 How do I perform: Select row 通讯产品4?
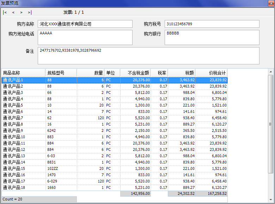115,99
